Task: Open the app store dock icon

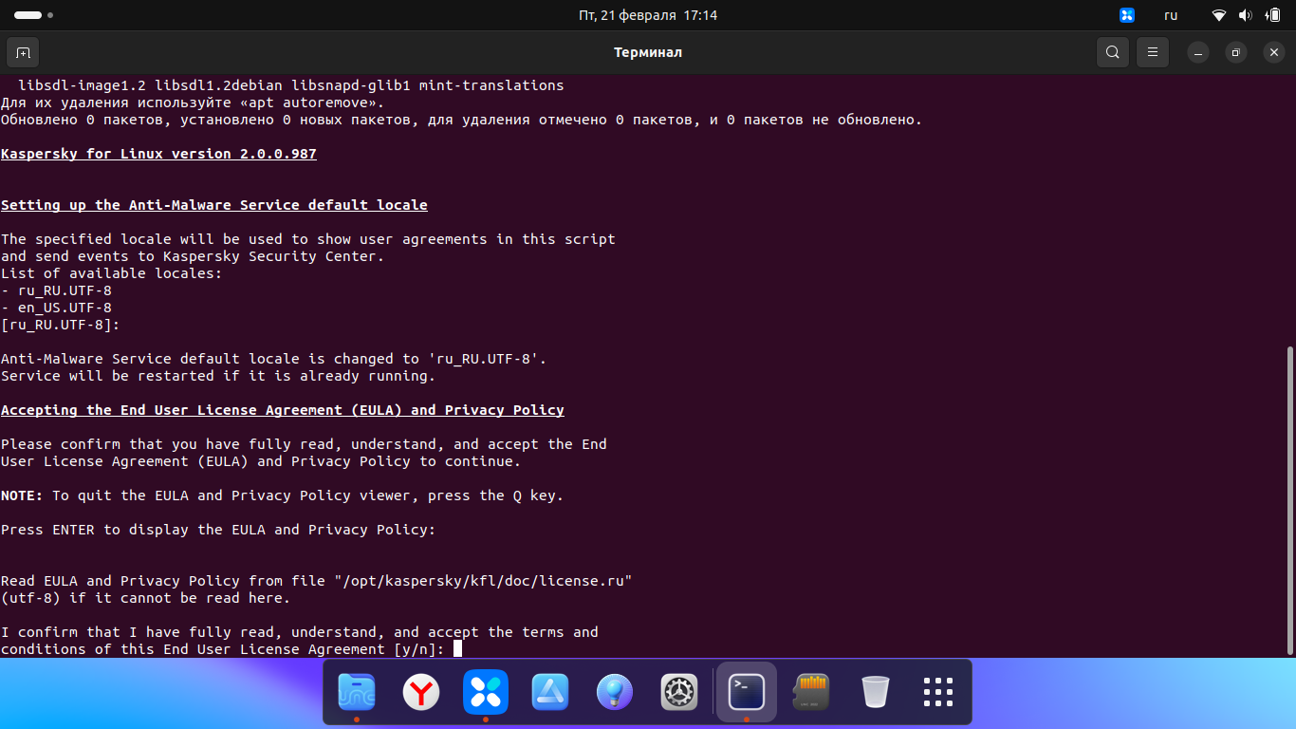Action: coord(550,692)
